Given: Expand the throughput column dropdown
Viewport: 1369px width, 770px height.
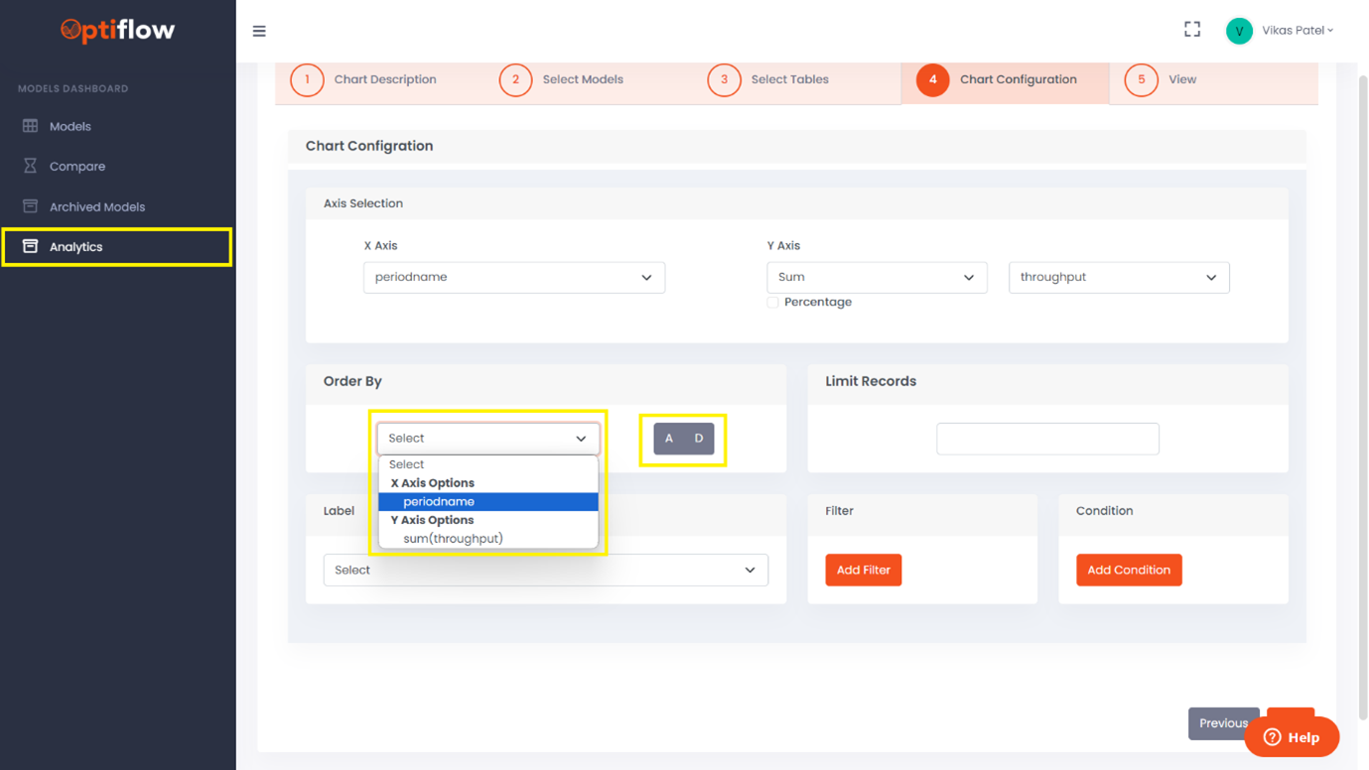Looking at the screenshot, I should coord(1118,278).
